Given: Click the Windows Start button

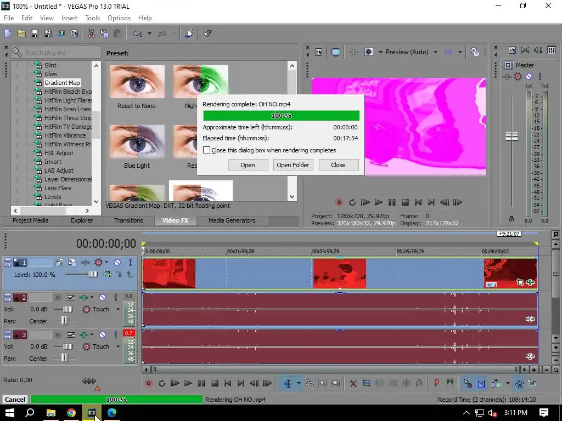Looking at the screenshot, I should tap(10, 413).
